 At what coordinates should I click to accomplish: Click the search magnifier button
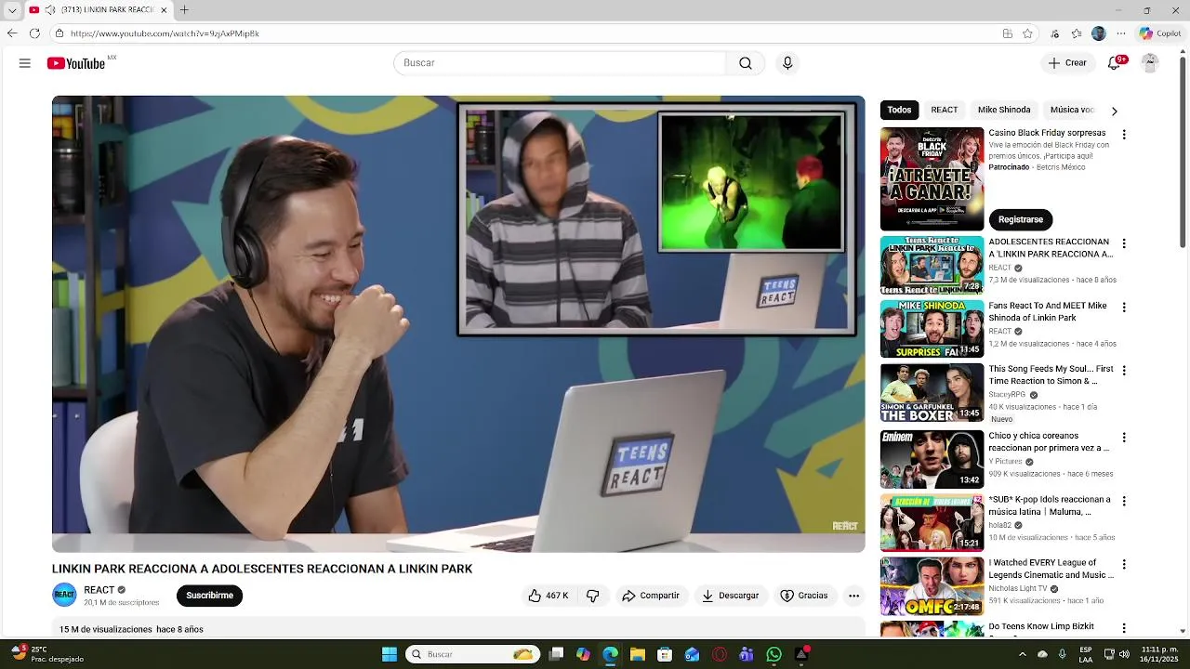coord(746,63)
